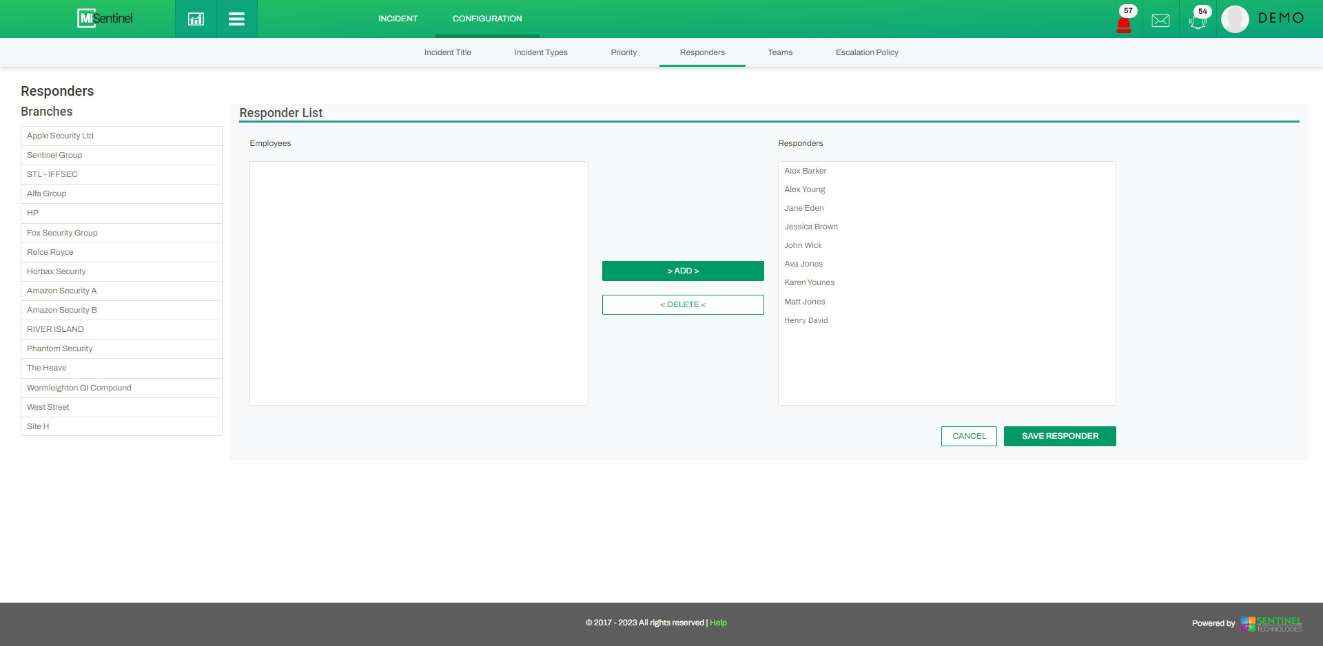Click the Save Responder button
The image size is (1323, 646).
coord(1060,436)
